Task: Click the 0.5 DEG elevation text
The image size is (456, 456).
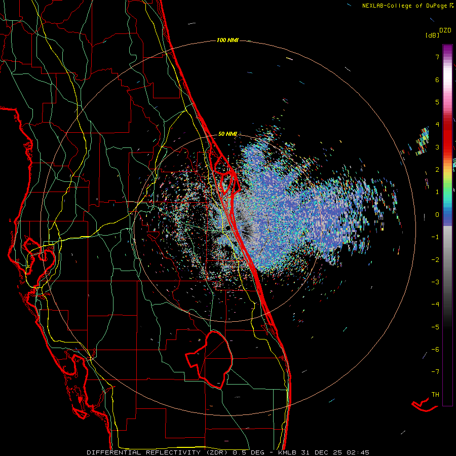Action: point(249,452)
